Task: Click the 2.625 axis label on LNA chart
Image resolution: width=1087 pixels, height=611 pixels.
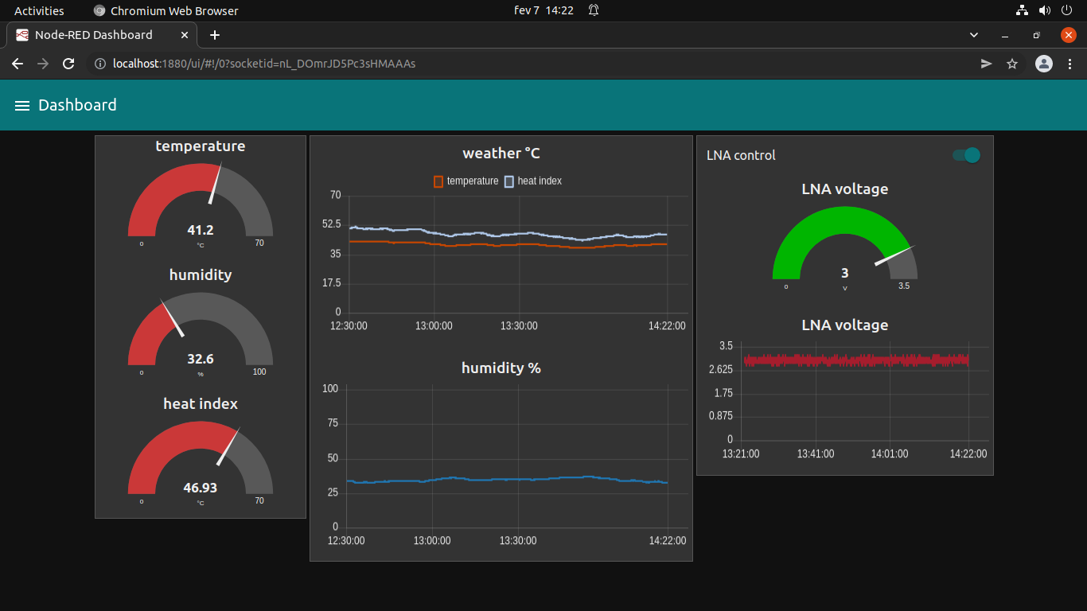Action: click(721, 369)
